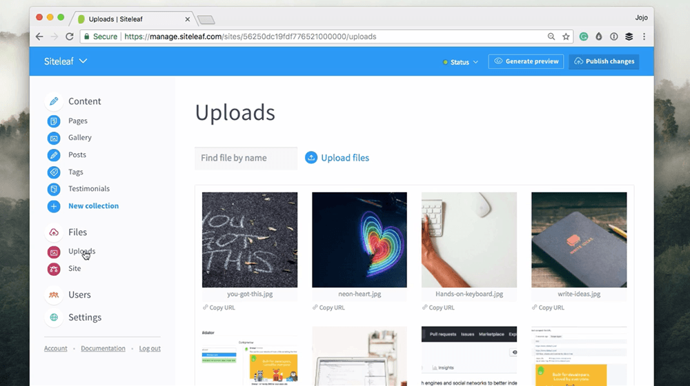690x386 pixels.
Task: Select Site under Files
Action: pyautogui.click(x=75, y=268)
